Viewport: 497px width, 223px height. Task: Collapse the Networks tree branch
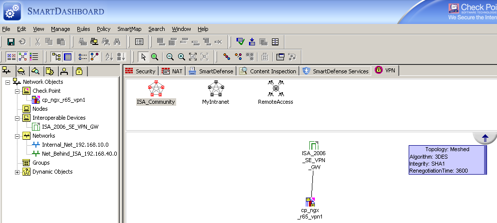[x=17, y=136]
